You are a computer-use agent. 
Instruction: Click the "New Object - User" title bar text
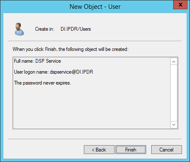tap(95, 7)
